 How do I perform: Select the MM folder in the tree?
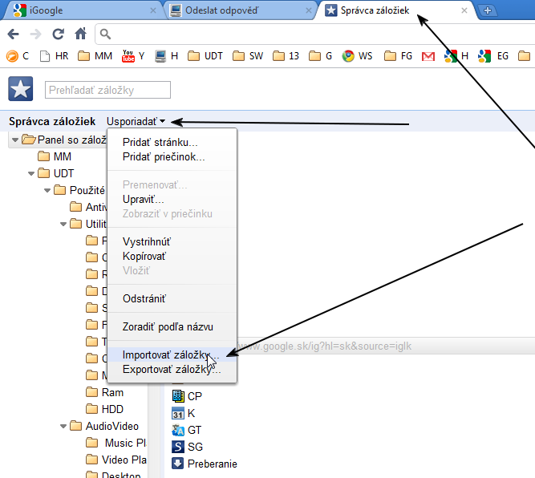pyautogui.click(x=55, y=156)
